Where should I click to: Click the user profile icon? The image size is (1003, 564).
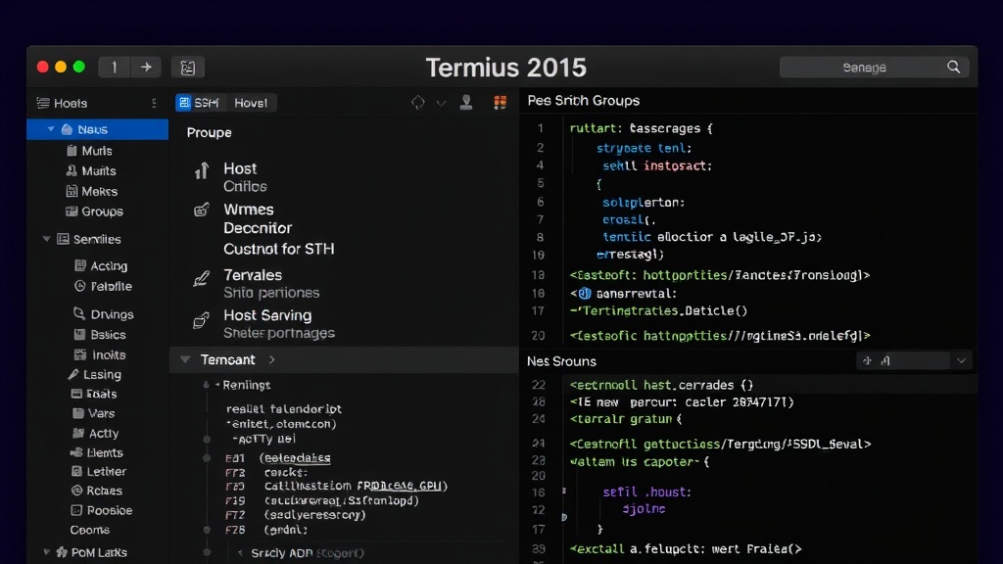pyautogui.click(x=466, y=102)
